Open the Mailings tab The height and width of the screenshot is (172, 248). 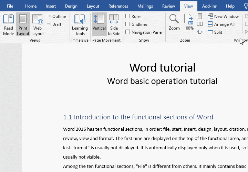tap(145, 6)
